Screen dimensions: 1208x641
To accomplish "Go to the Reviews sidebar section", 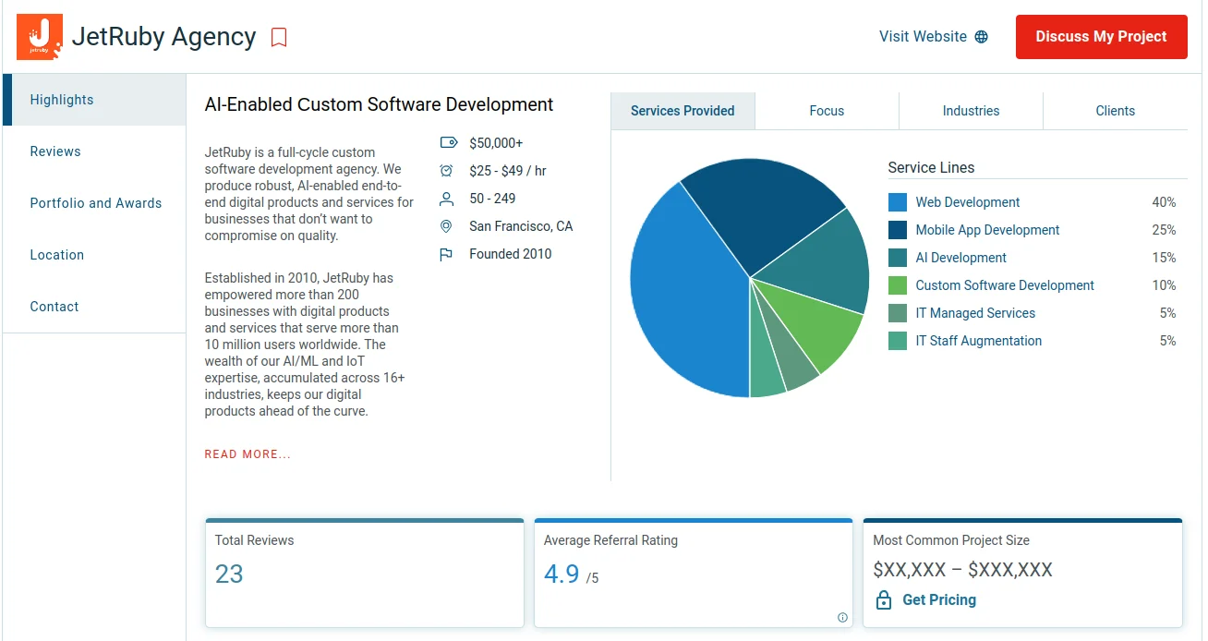I will pyautogui.click(x=94, y=151).
